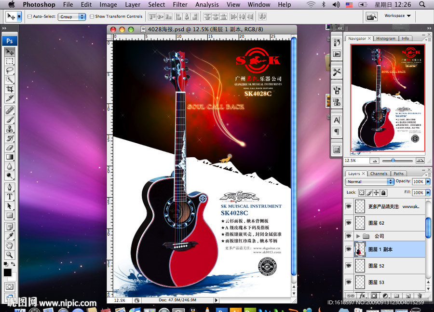Enable the Auto-Select checkbox
Screen dimensions: 434x312
pyautogui.click(x=29, y=16)
